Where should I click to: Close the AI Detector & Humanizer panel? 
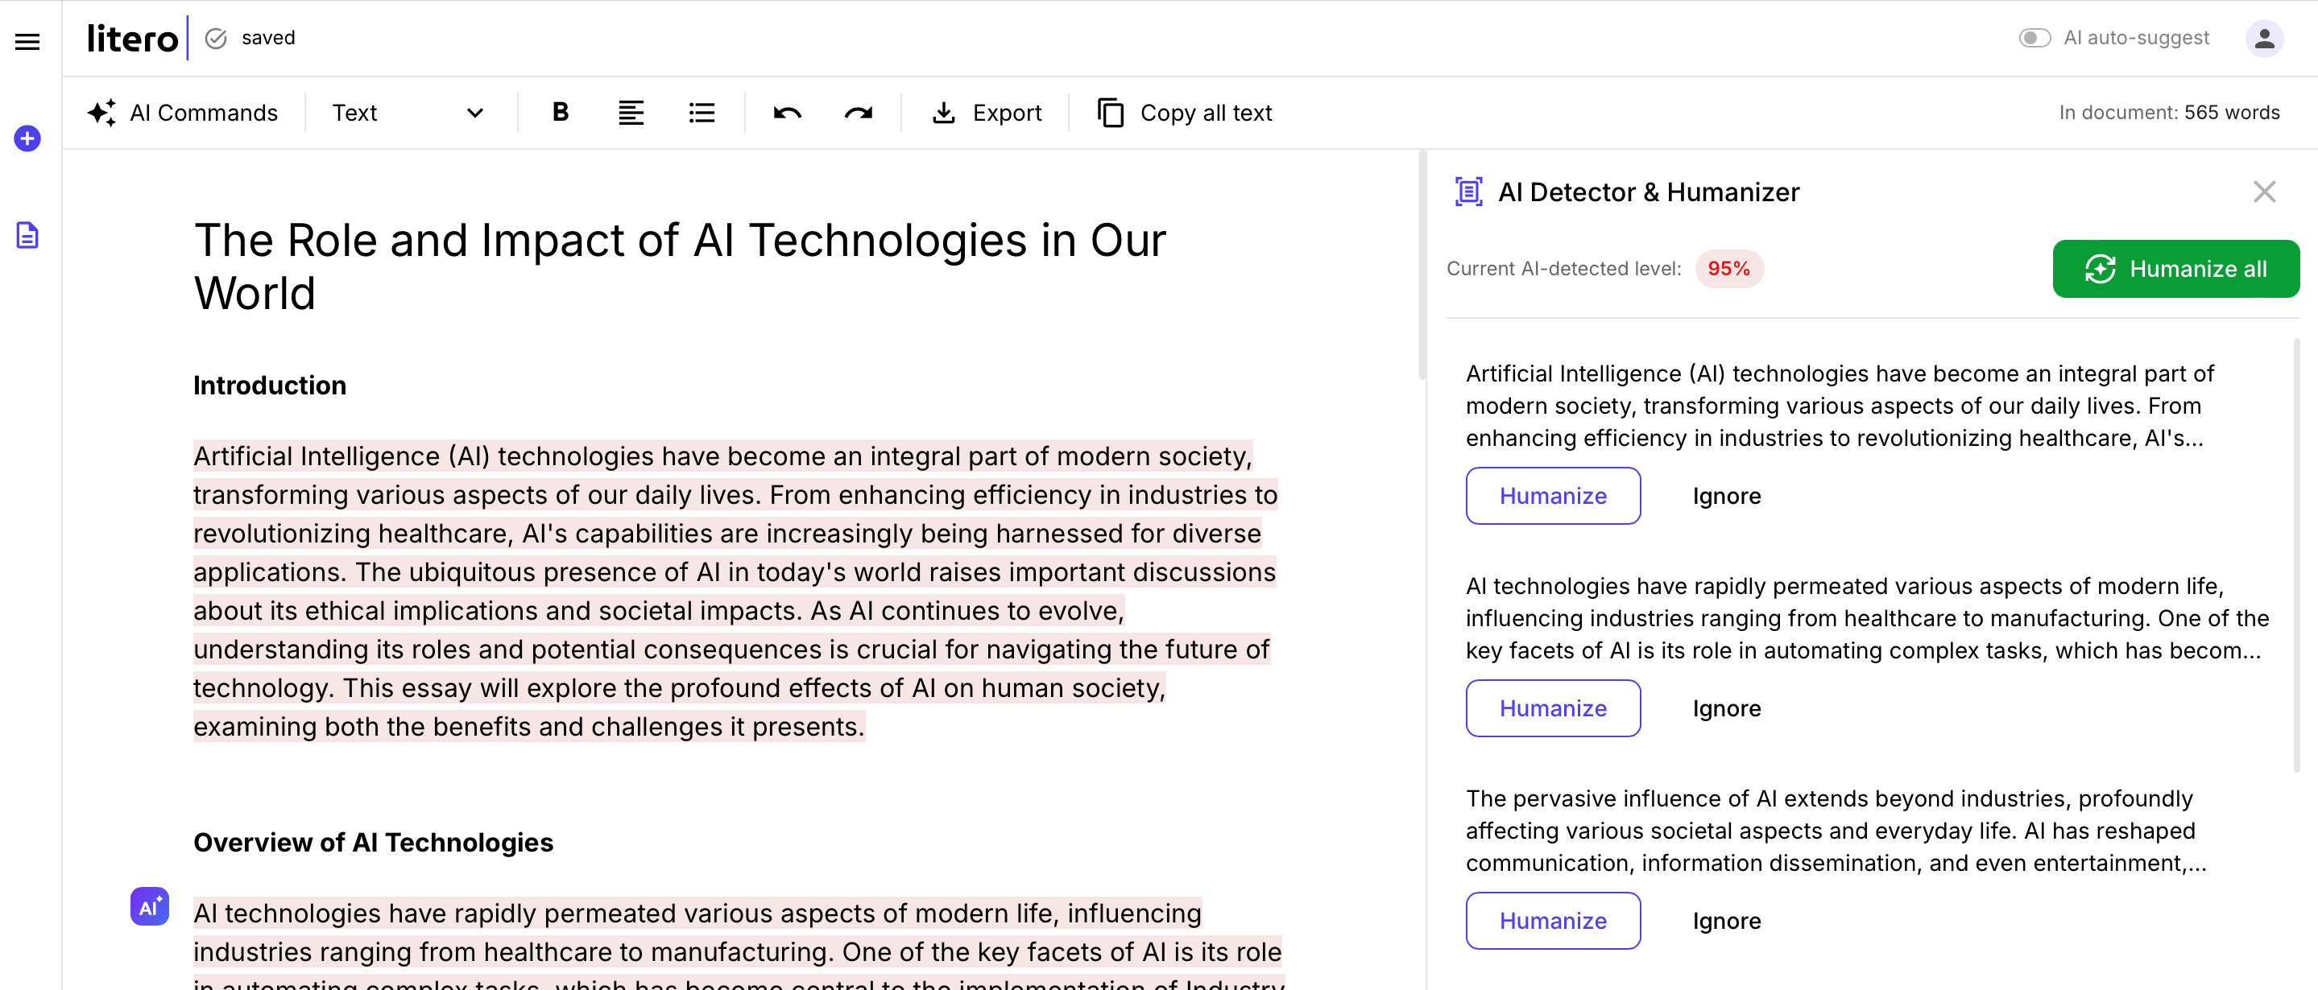(2264, 192)
